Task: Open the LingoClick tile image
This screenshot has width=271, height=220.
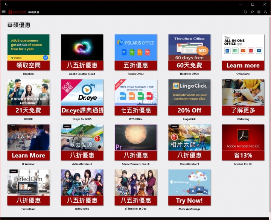Action: point(189,93)
